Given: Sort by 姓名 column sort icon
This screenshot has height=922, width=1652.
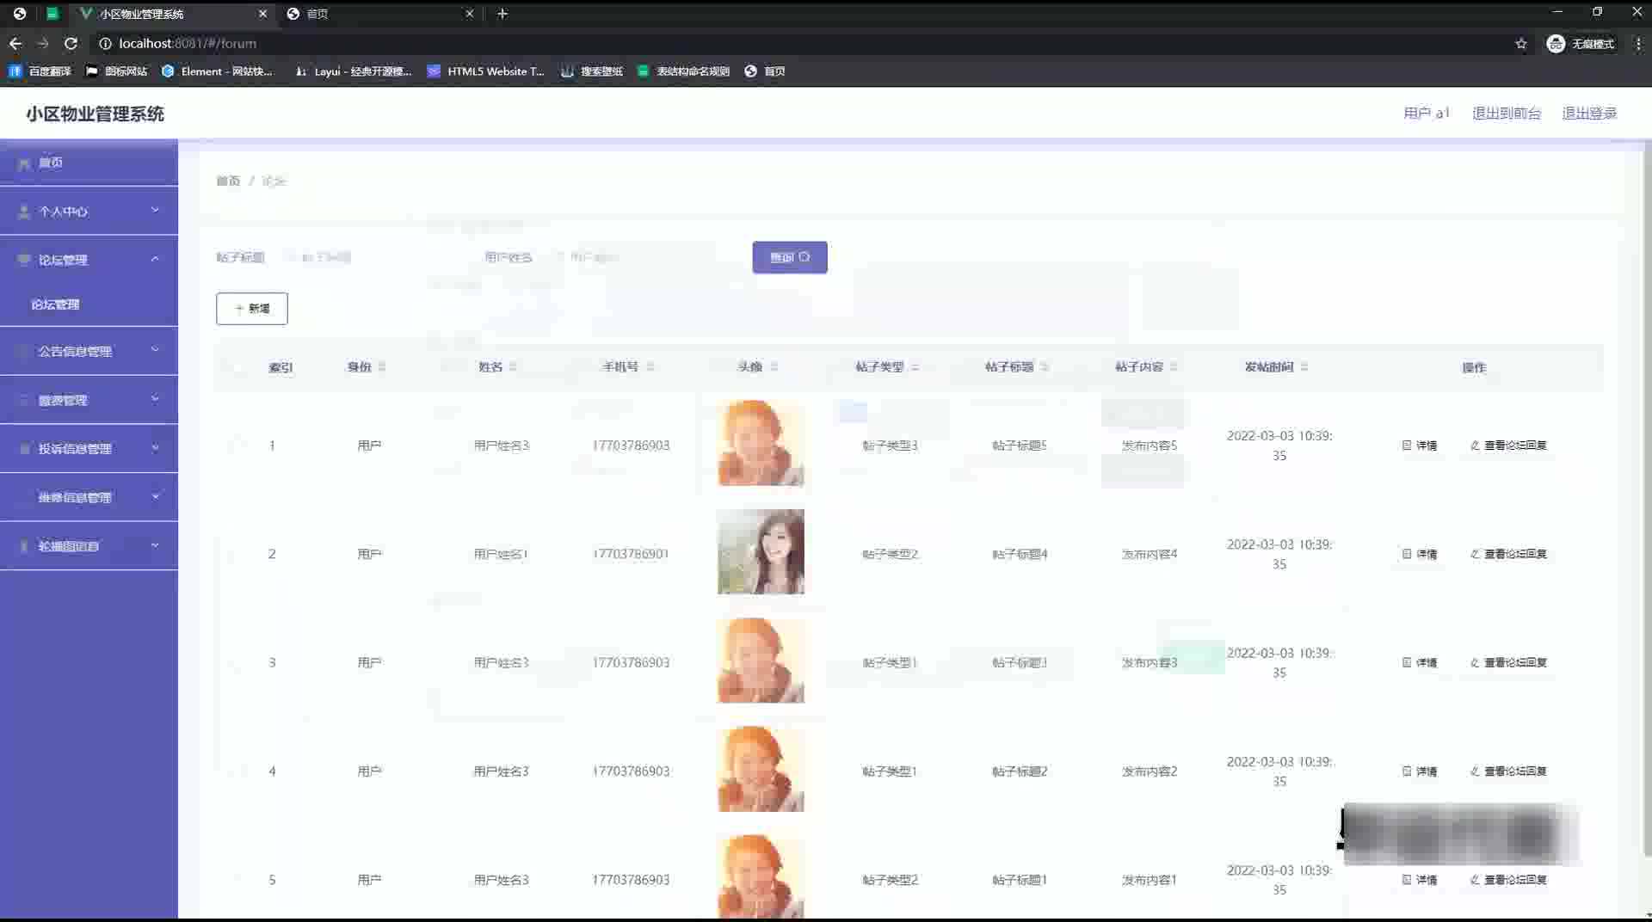Looking at the screenshot, I should click(x=513, y=367).
